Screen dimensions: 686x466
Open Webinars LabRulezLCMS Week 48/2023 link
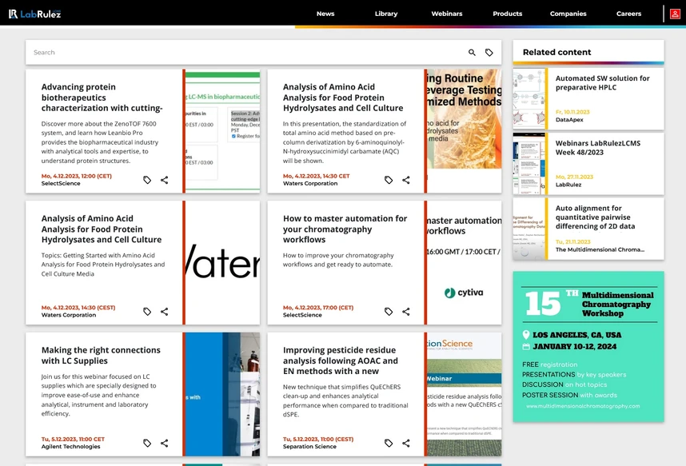coord(598,148)
